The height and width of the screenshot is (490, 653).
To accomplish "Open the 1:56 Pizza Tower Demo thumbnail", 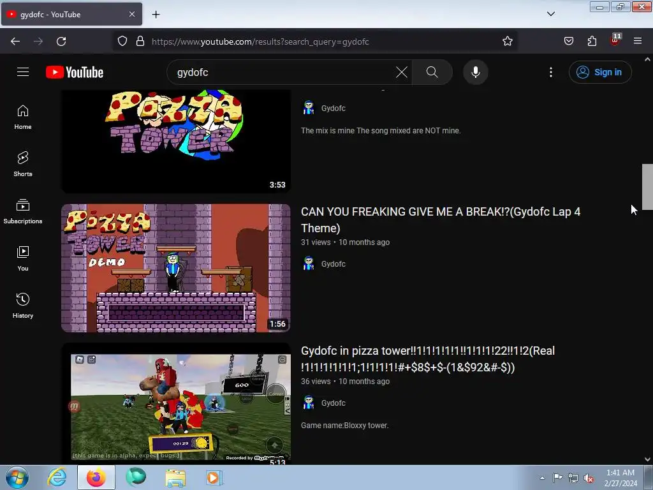I will pos(176,268).
